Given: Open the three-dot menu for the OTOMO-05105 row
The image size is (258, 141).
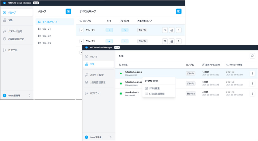Looking at the screenshot, I should [x=252, y=73].
